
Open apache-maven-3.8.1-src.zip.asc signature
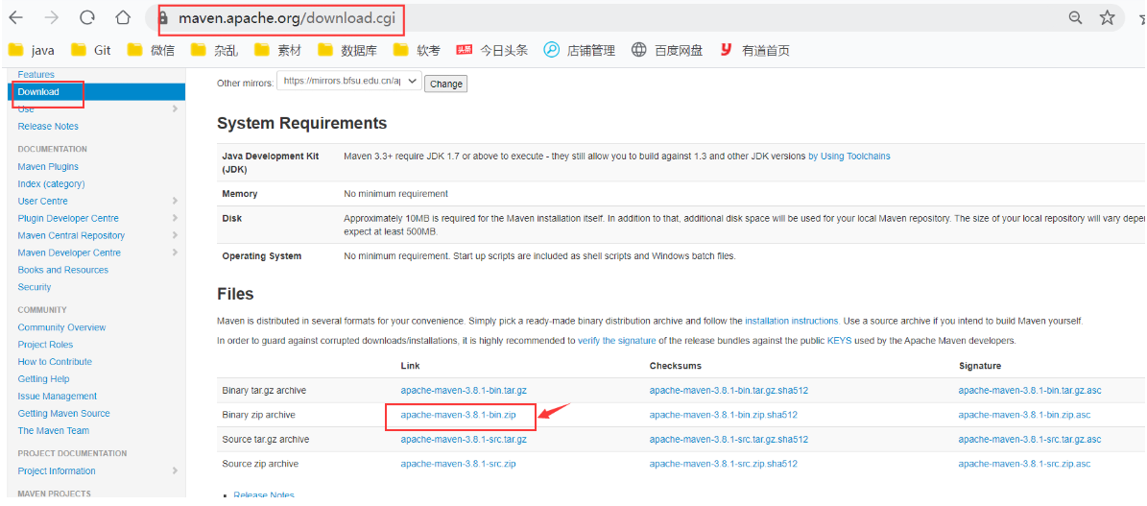pos(1025,465)
